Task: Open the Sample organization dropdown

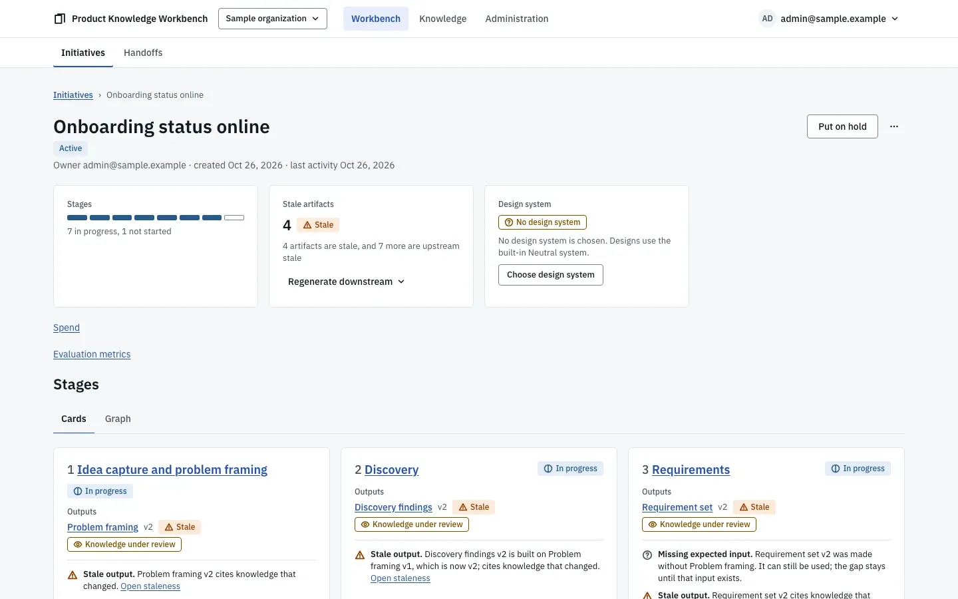Action: 273,19
